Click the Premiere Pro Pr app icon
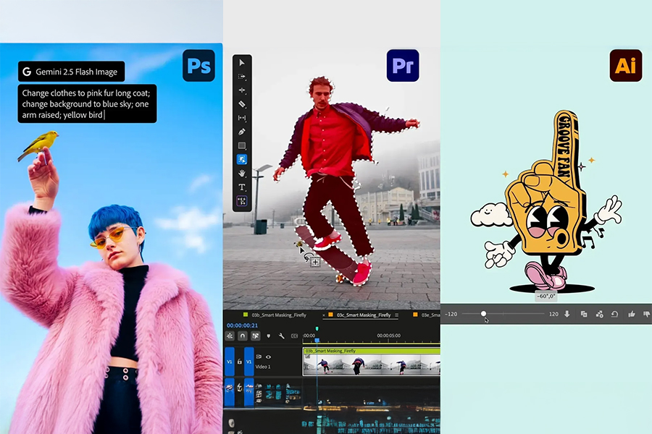This screenshot has height=434, width=652. [403, 66]
